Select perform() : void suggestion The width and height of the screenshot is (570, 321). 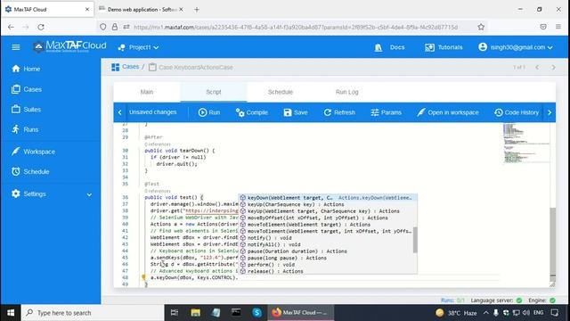tap(328, 265)
